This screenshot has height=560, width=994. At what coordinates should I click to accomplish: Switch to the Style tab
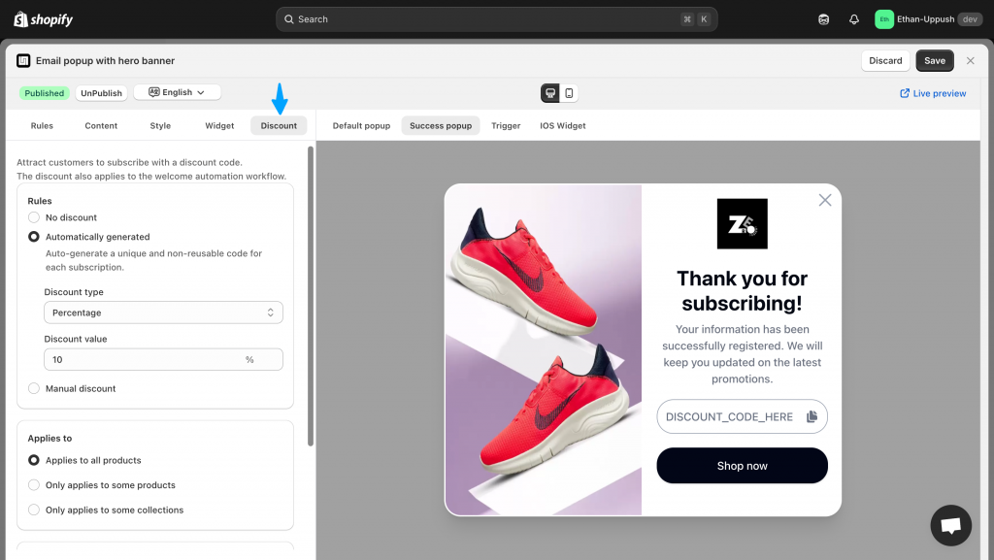click(160, 125)
